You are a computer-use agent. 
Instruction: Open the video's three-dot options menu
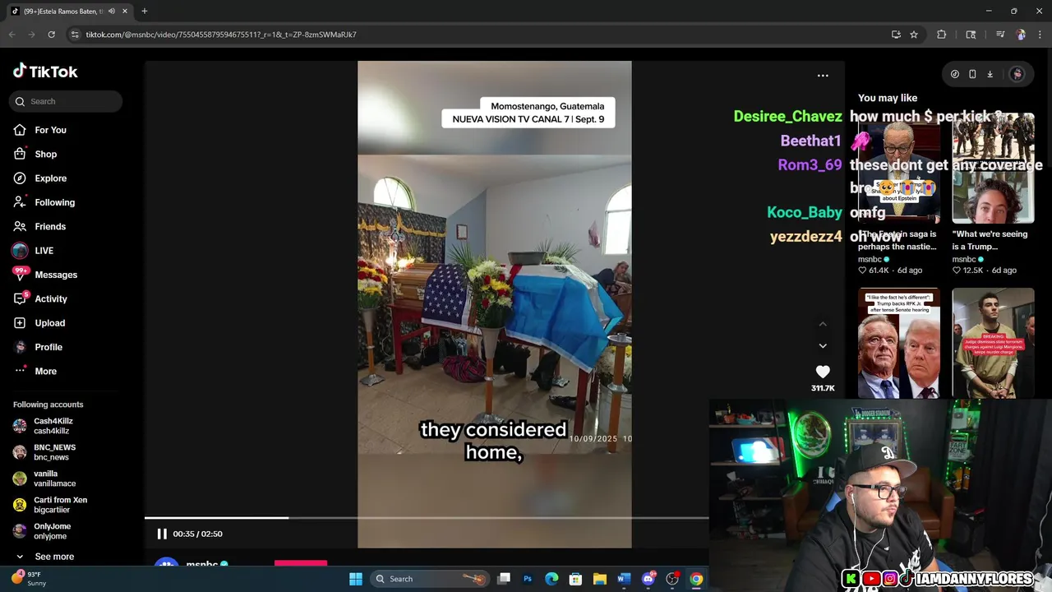(x=823, y=75)
